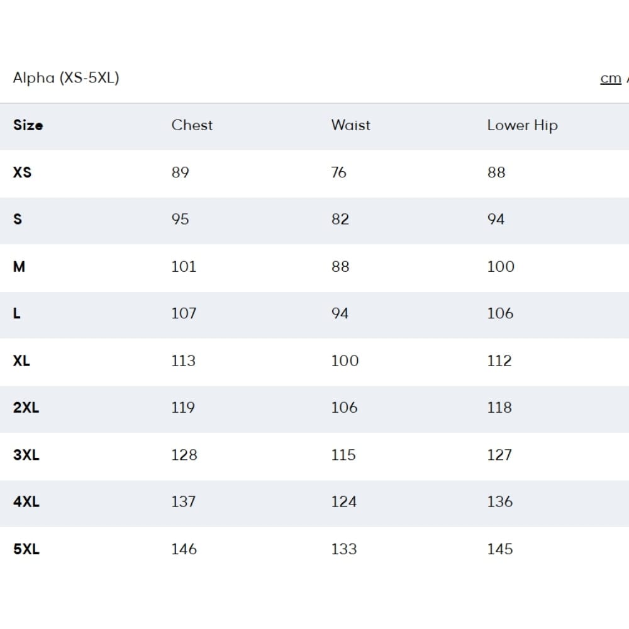The height and width of the screenshot is (629, 629).
Task: Select the XL size row label
Action: point(21,361)
